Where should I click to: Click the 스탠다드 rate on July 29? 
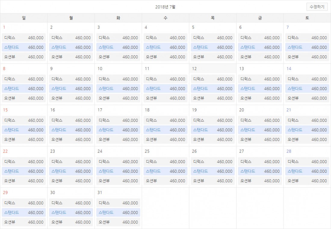tap(24, 212)
